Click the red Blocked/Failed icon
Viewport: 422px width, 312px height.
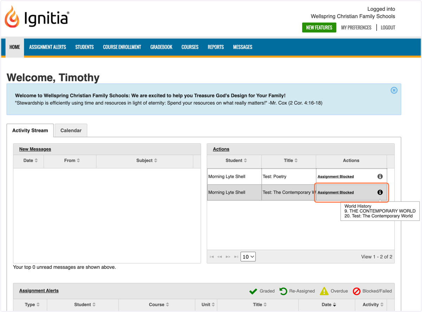(x=356, y=291)
